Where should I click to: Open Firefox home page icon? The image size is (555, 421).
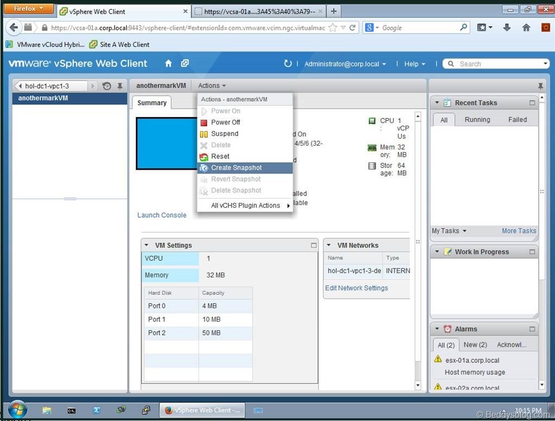pos(526,27)
